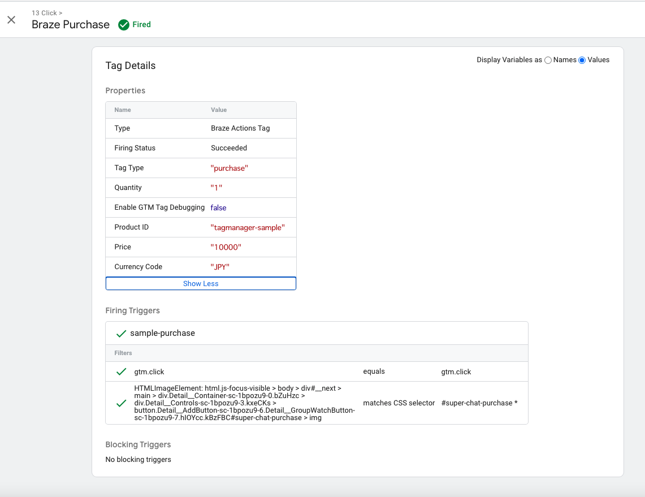
Task: Collapse the properties list with Show Less
Action: [201, 283]
